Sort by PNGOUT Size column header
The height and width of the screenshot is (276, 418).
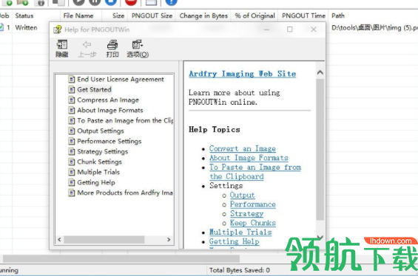pos(152,15)
